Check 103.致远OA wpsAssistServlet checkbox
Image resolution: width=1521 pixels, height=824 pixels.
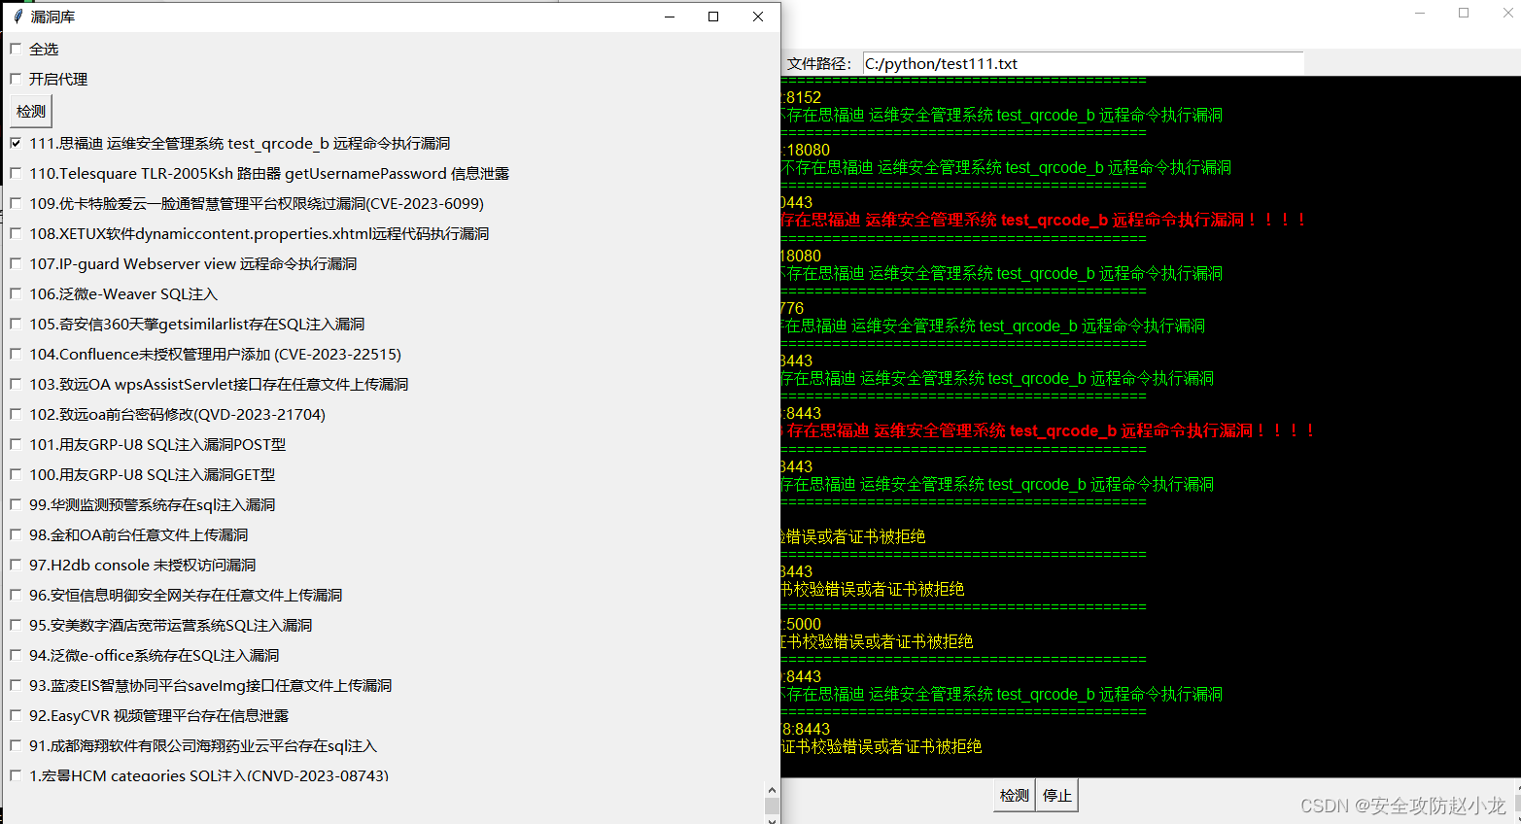(16, 384)
